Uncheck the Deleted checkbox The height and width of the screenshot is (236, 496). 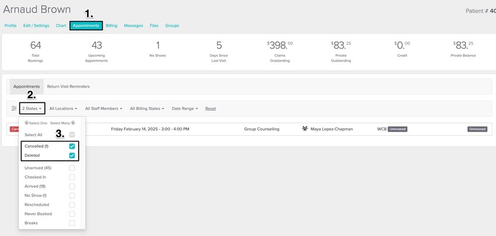(72, 156)
